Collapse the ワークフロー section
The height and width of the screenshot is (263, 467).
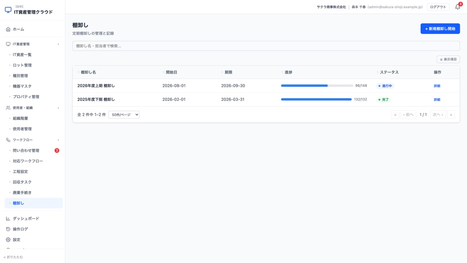[x=58, y=140]
